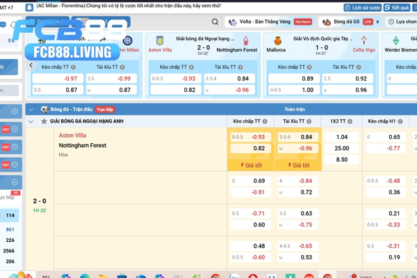Select Mallorca card odds 0.89
The image size is (417, 278).
click(294, 79)
